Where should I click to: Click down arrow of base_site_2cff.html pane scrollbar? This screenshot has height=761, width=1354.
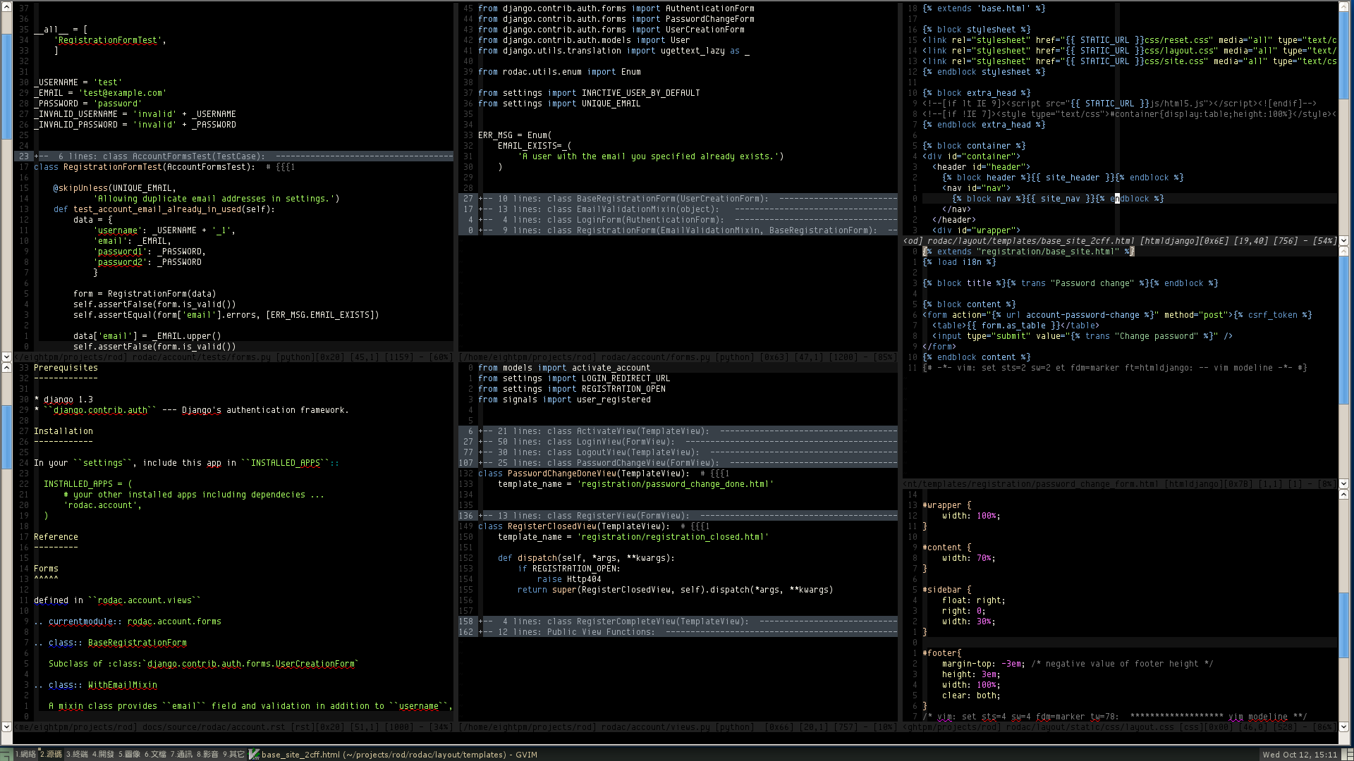click(x=1343, y=241)
